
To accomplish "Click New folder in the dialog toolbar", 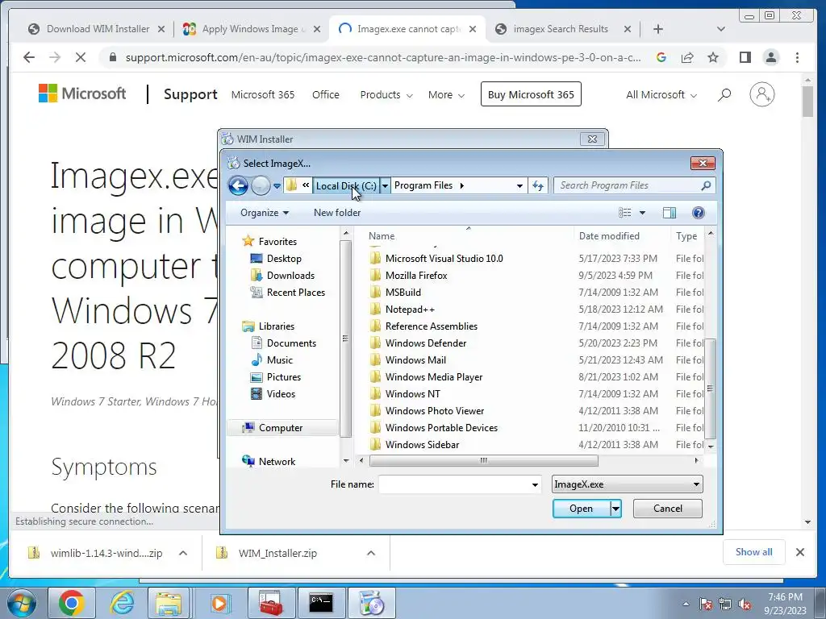I will coord(337,213).
